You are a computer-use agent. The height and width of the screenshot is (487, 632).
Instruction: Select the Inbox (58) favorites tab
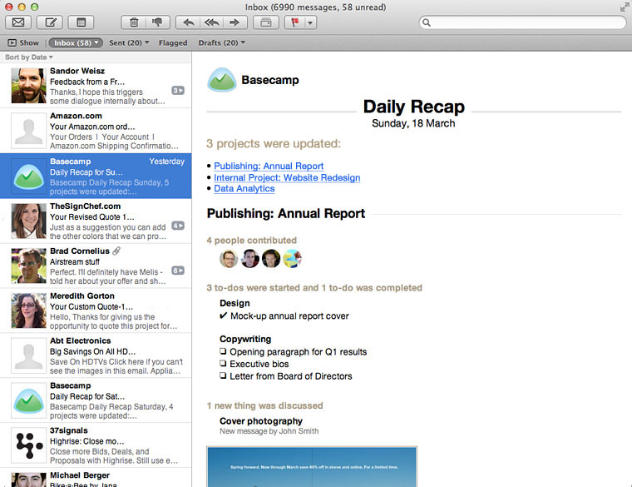tap(76, 42)
